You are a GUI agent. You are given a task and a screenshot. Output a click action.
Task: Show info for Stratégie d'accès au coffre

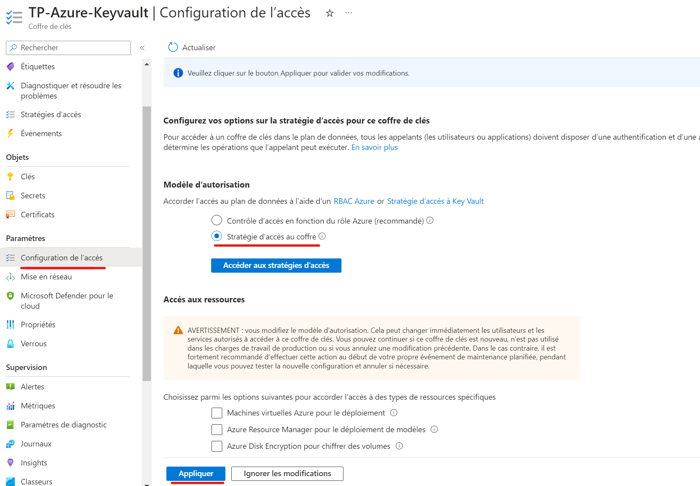click(322, 236)
